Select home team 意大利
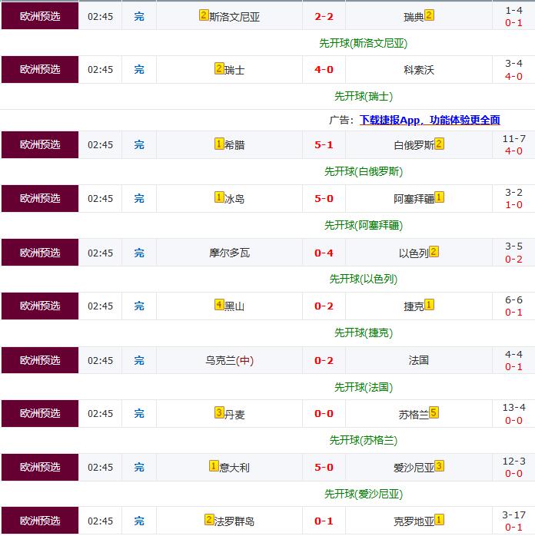Screen dimensions: 535x536 [234, 468]
